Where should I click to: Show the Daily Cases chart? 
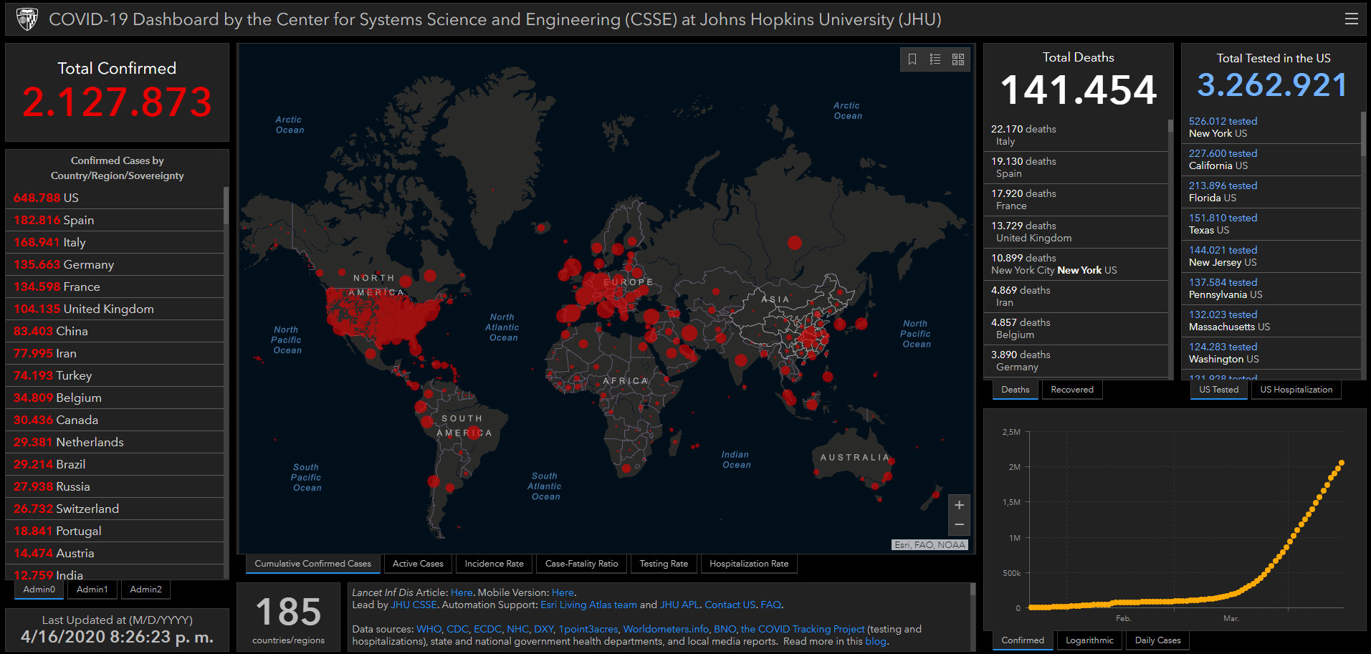pyautogui.click(x=1157, y=640)
